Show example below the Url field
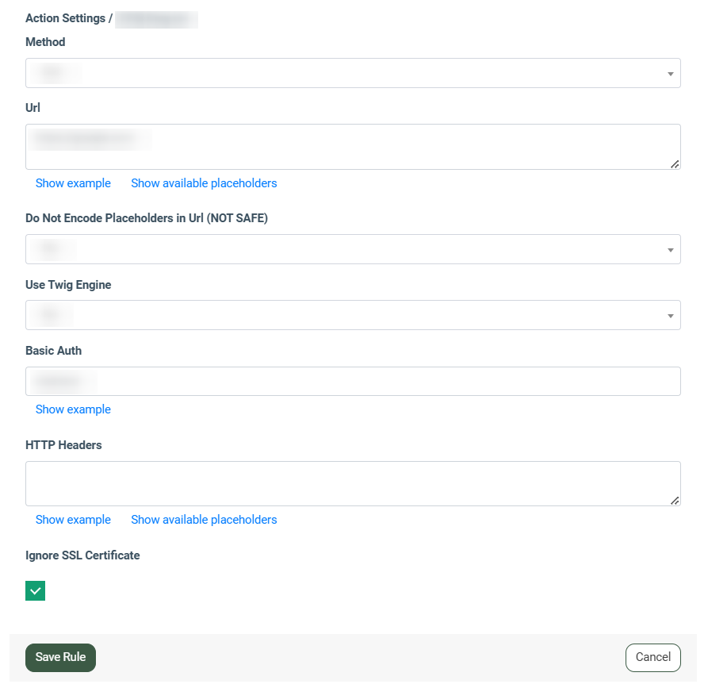This screenshot has width=708, height=684. pos(73,183)
